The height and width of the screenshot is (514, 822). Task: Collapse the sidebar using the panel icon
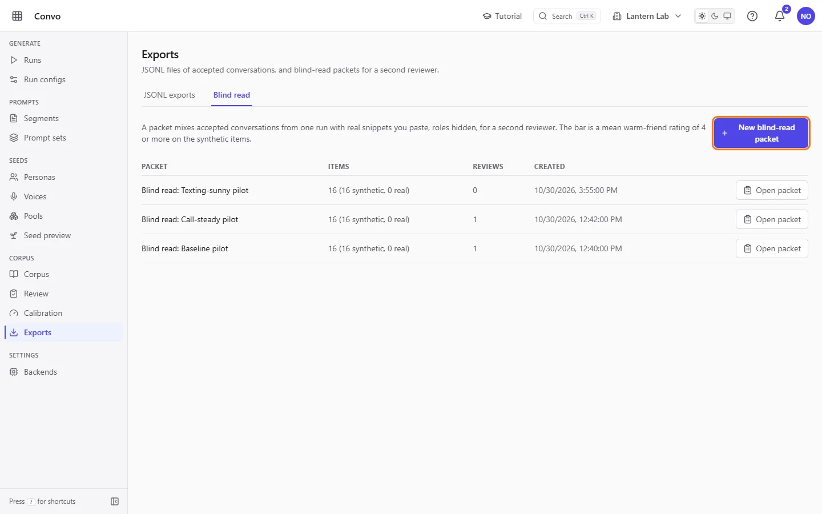pyautogui.click(x=115, y=501)
